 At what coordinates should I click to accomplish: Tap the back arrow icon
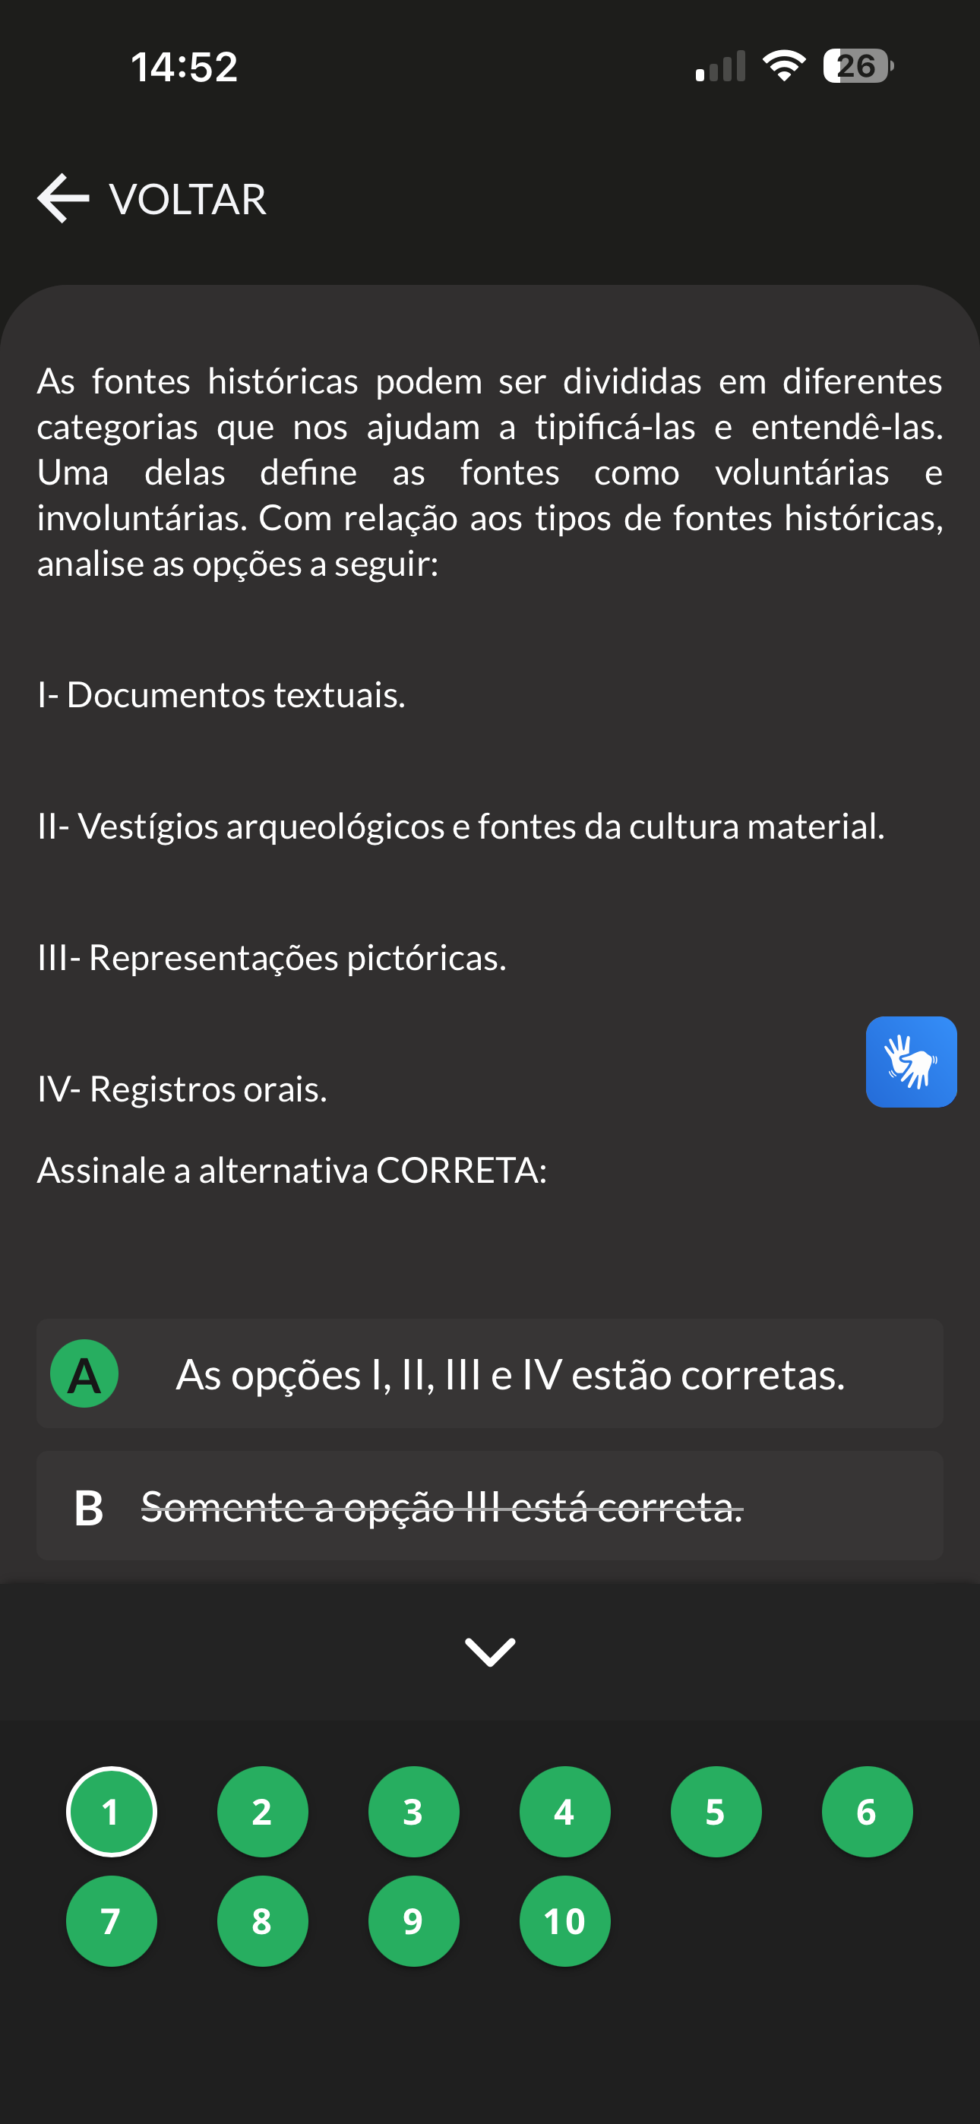pos(64,199)
